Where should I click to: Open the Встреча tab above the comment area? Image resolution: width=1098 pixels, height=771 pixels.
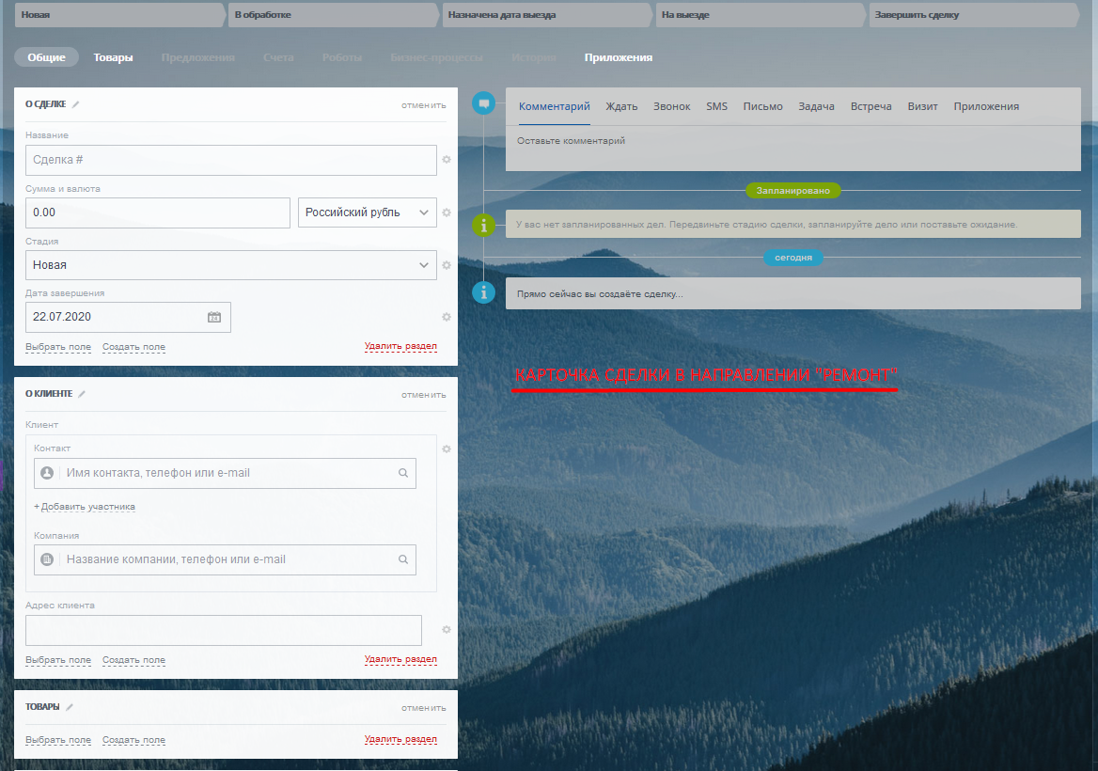tap(871, 106)
